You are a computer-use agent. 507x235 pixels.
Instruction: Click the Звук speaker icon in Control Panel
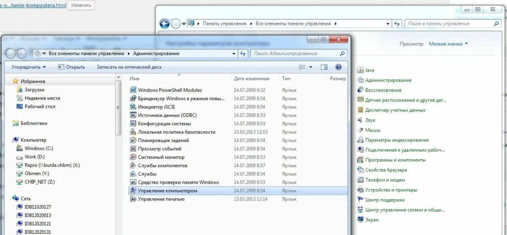click(x=360, y=120)
